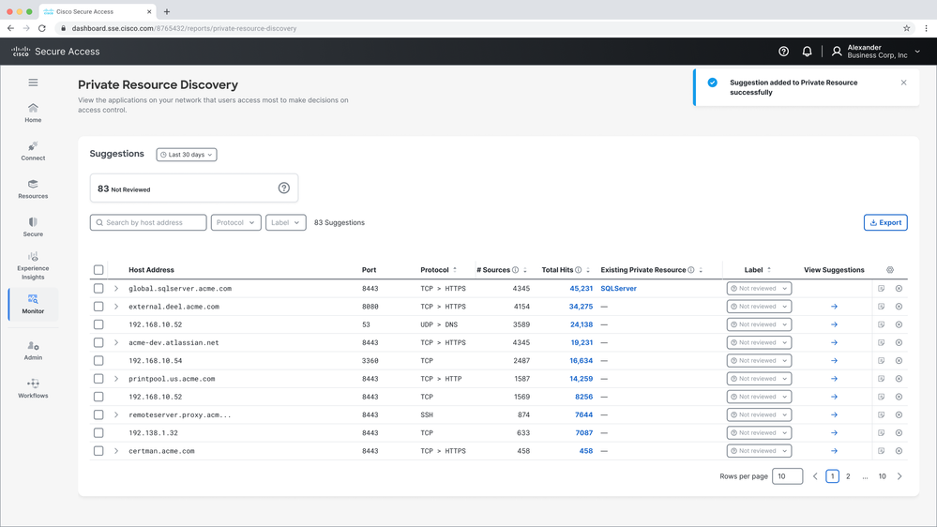This screenshot has width=937, height=527.
Task: Bookmark this page with the star icon
Action: tap(907, 28)
